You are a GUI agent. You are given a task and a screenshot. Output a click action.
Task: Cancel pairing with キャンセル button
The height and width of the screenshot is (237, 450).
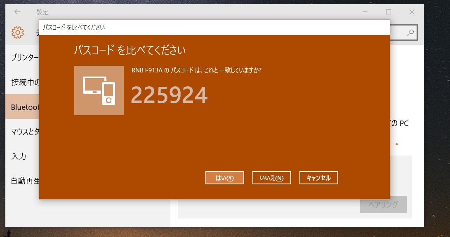click(x=318, y=178)
